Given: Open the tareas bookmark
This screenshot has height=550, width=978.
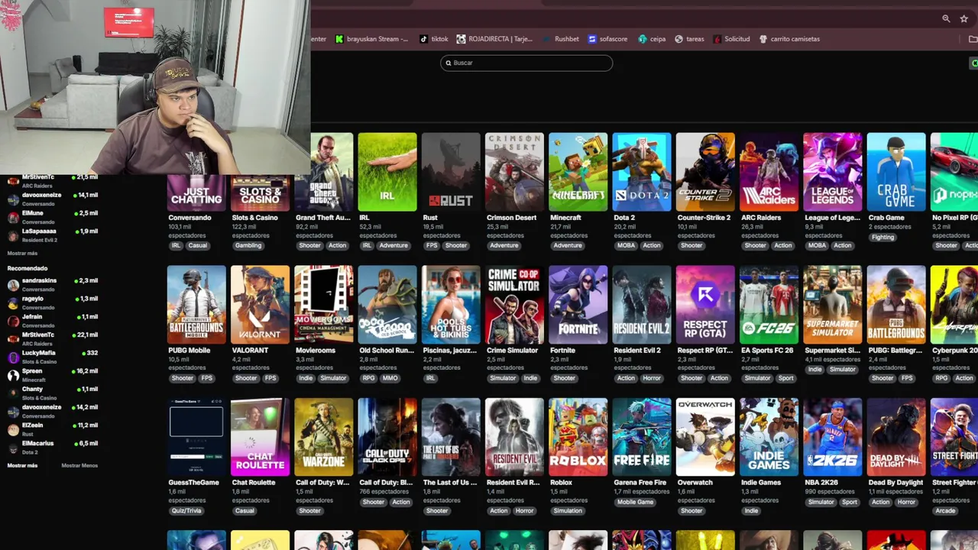Looking at the screenshot, I should pos(689,39).
